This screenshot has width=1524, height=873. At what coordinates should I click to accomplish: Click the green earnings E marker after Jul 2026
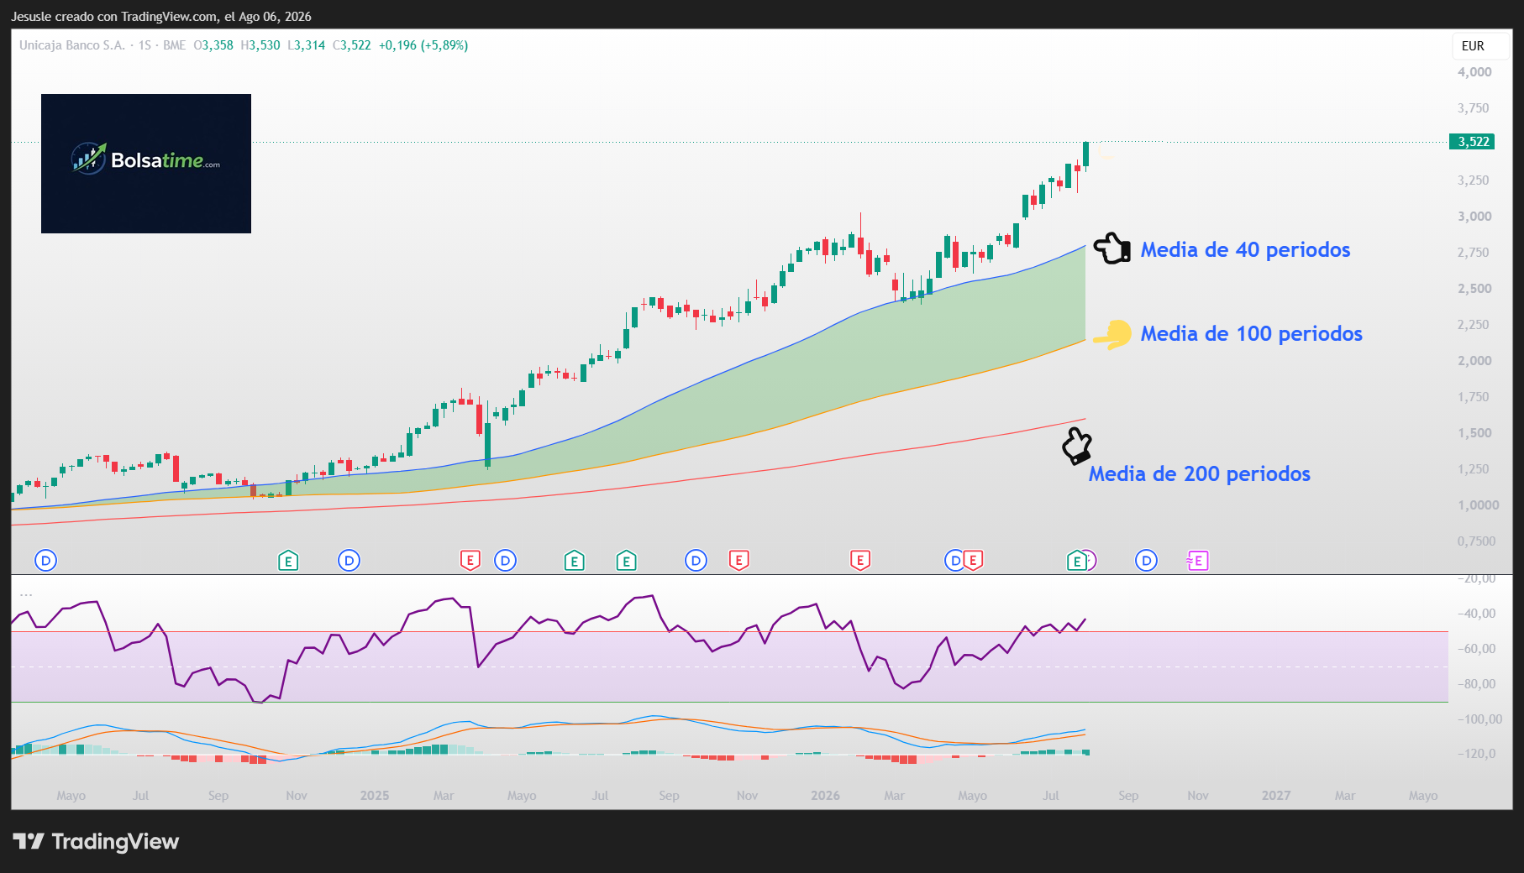tap(1076, 561)
